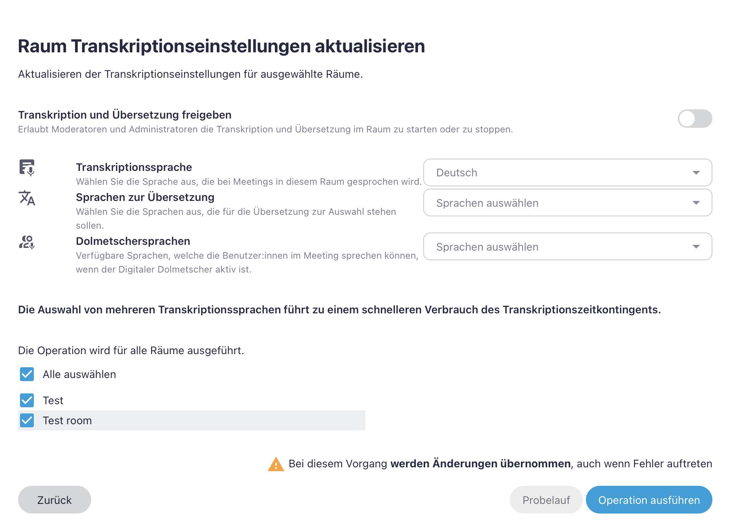Click the Test room list entry label
Viewport: 732px width, 532px height.
[x=67, y=420]
